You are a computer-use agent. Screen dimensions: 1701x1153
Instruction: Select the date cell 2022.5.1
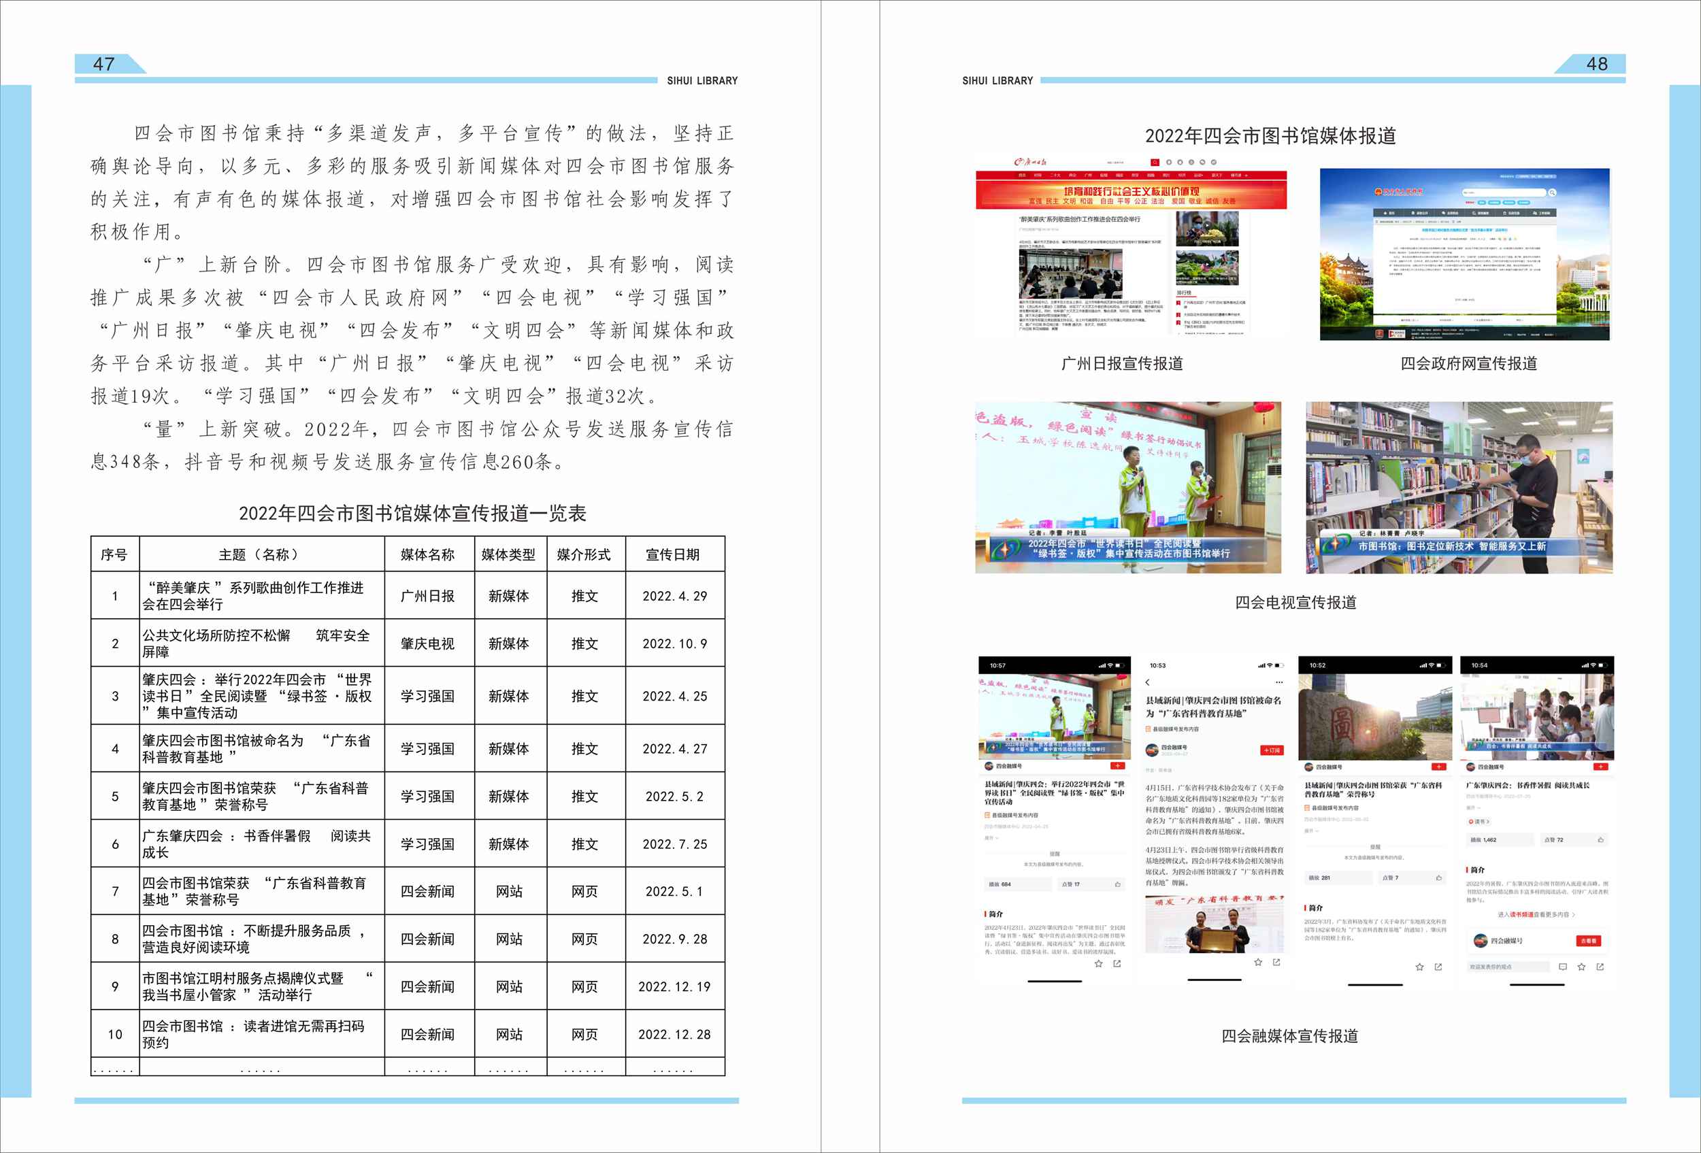click(675, 892)
